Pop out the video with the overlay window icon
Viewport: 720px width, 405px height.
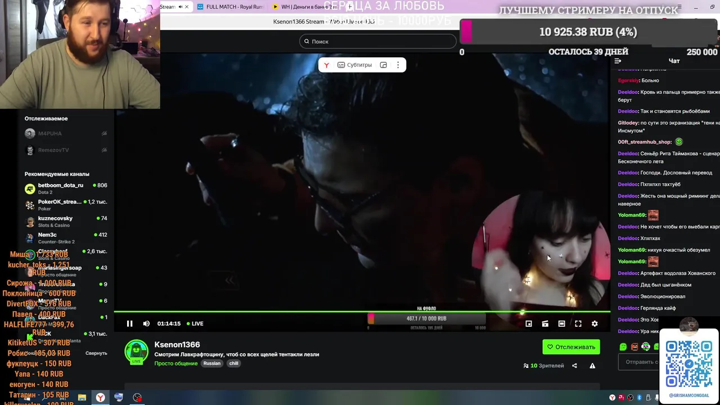click(x=384, y=65)
